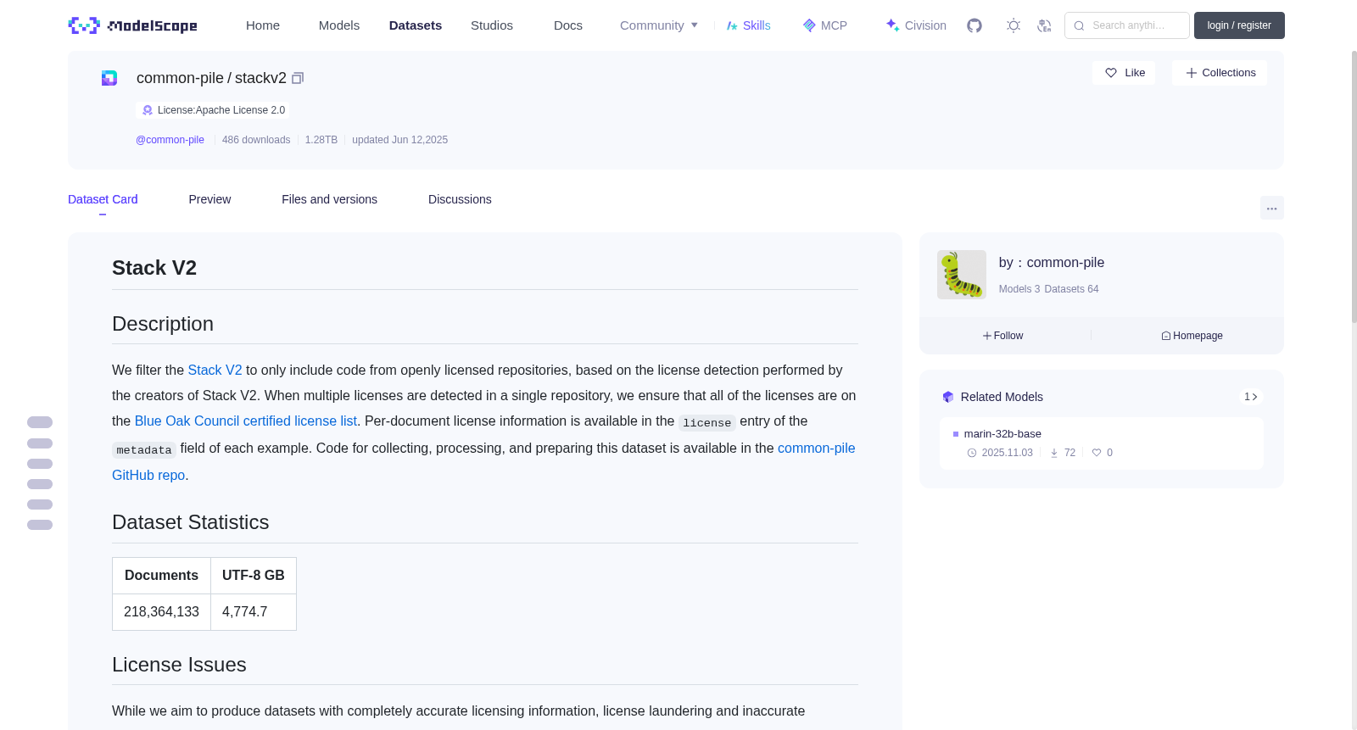
Task: Click the Stack V2 title heading
Action: 154,268
